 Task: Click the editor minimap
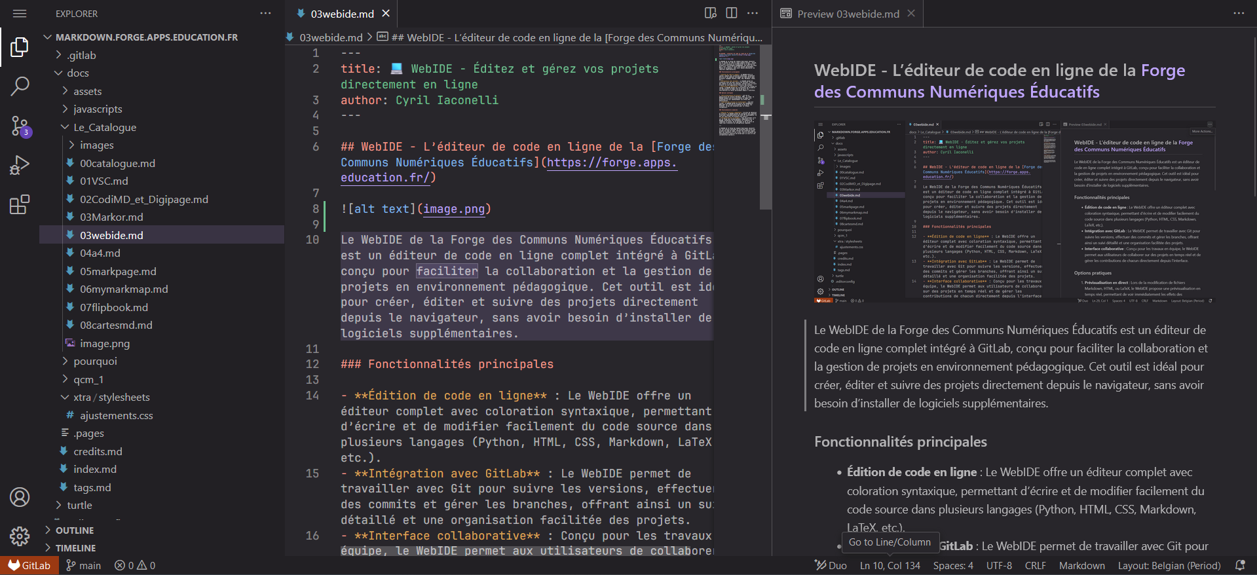[738, 92]
